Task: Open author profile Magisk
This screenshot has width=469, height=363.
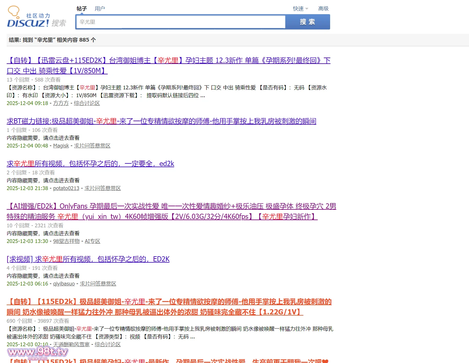Action: [x=61, y=146]
